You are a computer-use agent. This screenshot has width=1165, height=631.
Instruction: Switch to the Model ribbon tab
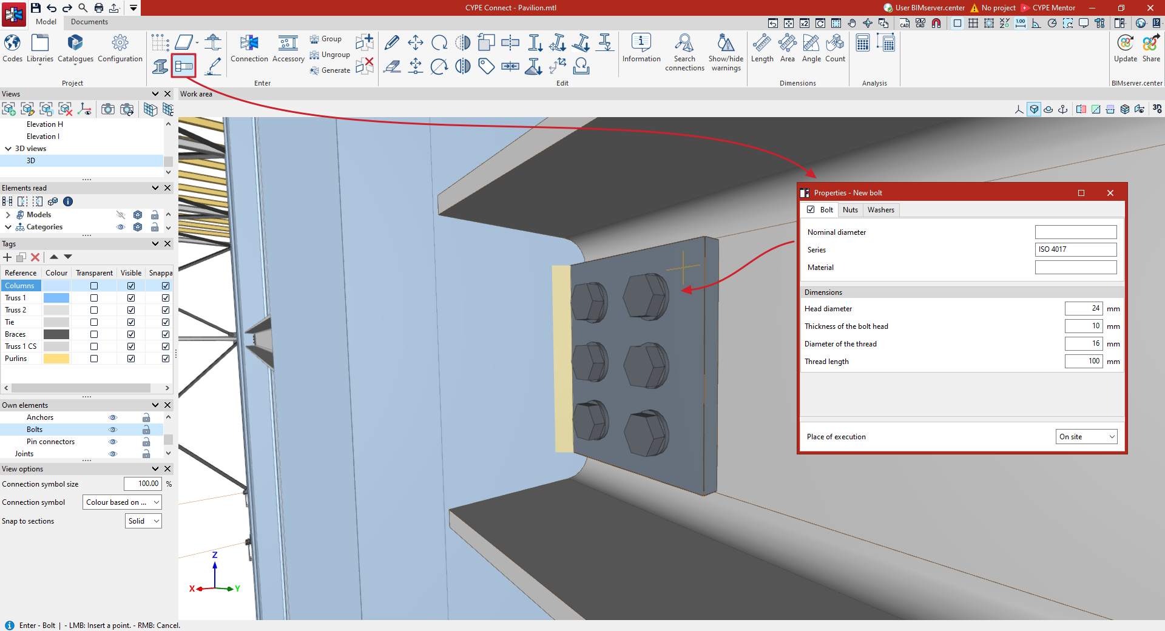point(46,22)
